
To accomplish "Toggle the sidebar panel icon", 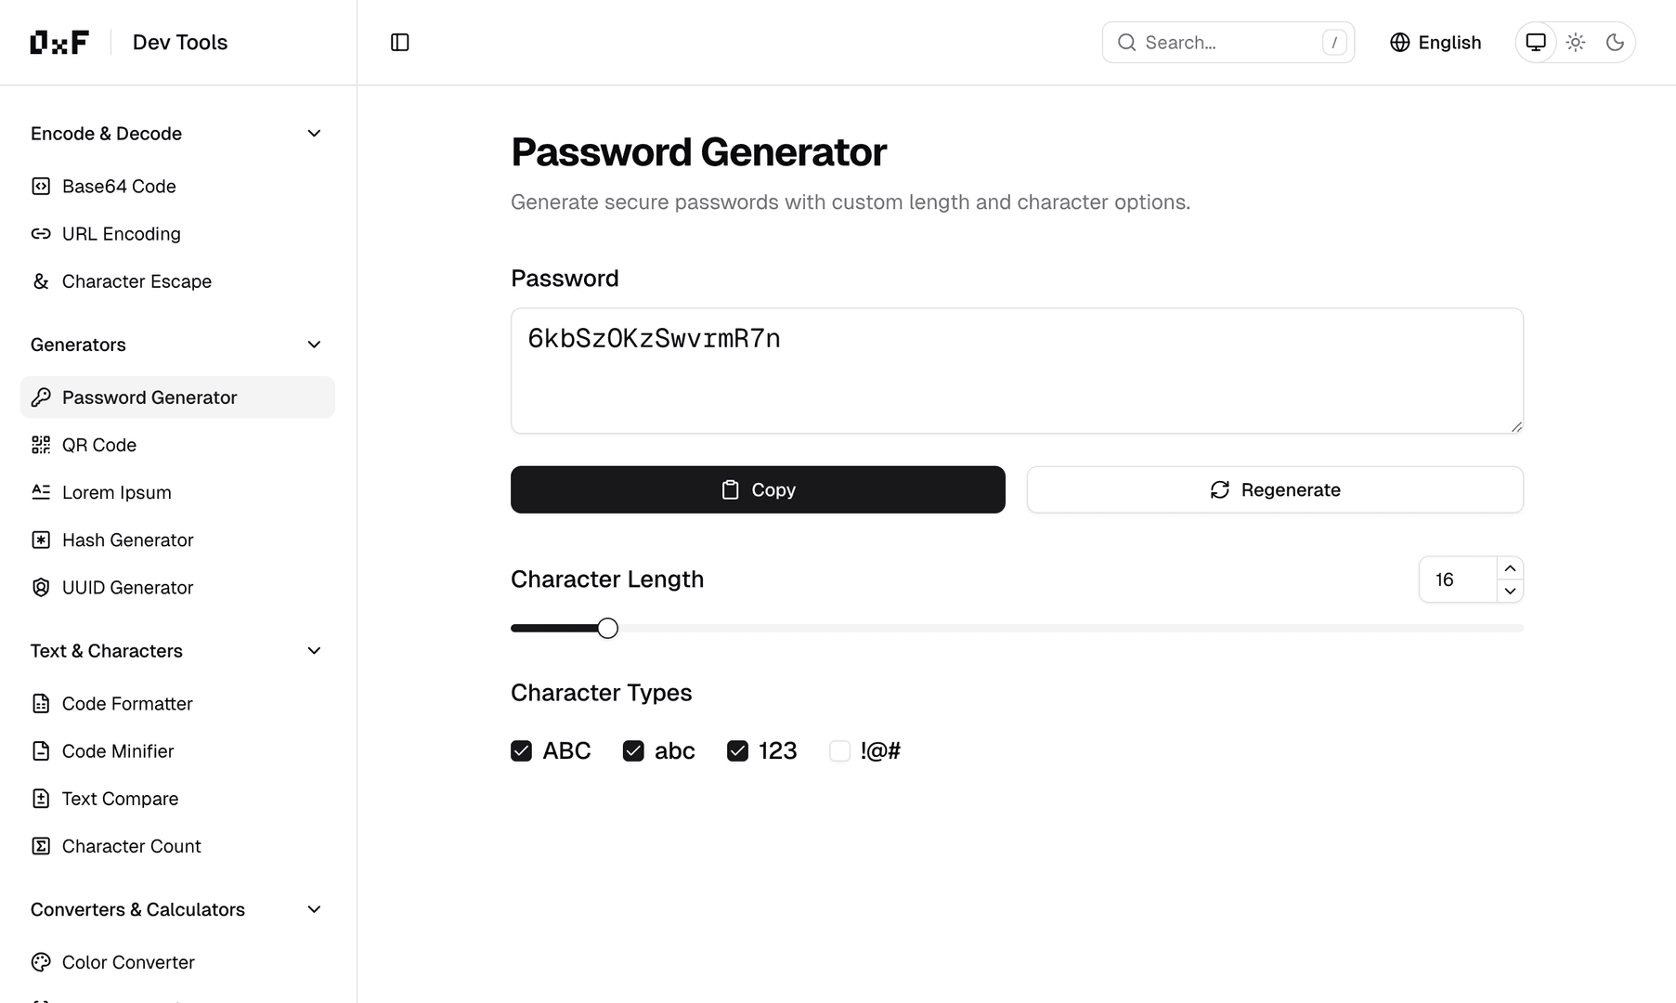I will pos(400,43).
